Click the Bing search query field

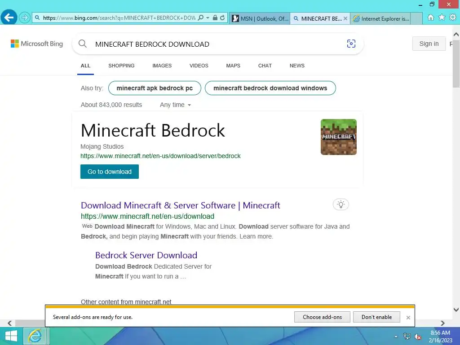click(x=217, y=44)
